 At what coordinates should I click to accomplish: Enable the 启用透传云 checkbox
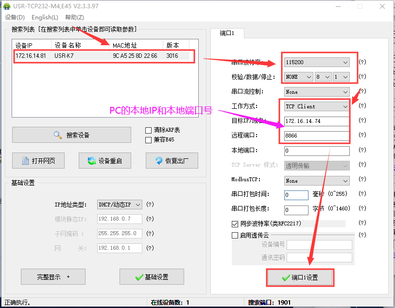pos(235,235)
